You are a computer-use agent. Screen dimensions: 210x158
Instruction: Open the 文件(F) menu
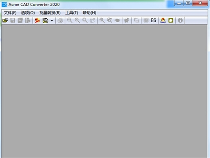[x=10, y=13]
